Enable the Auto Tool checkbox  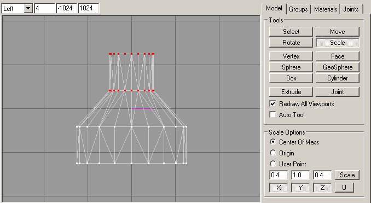[x=273, y=115]
